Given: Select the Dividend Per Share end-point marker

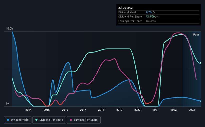Looking at the screenshot, I should coord(201,63).
